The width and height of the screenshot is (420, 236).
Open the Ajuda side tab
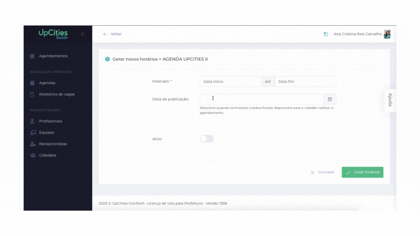pyautogui.click(x=390, y=100)
